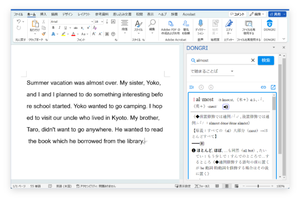Toggle Underline formatting
This screenshot has width=300, height=201.
pos(66,28)
